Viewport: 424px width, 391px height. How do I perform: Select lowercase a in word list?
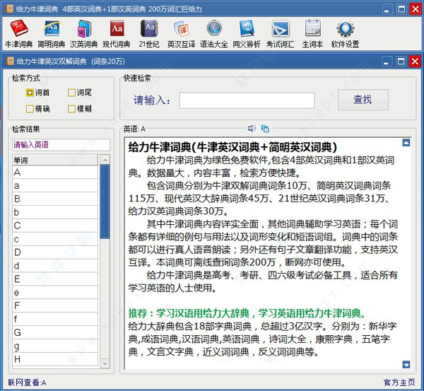pyautogui.click(x=55, y=185)
